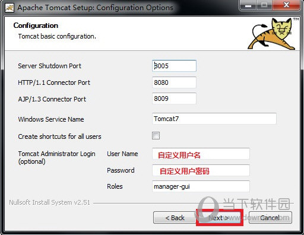Click the 'Windows Service Name' label

[x=51, y=119]
